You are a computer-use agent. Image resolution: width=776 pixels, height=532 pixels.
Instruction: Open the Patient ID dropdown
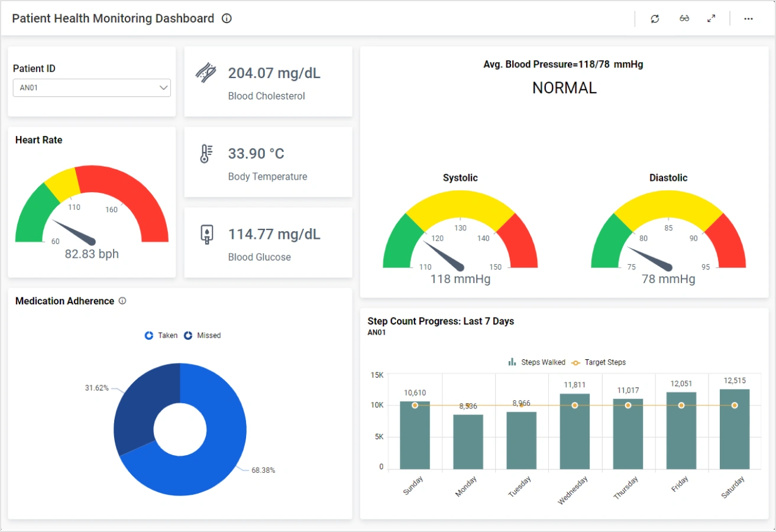[x=92, y=88]
